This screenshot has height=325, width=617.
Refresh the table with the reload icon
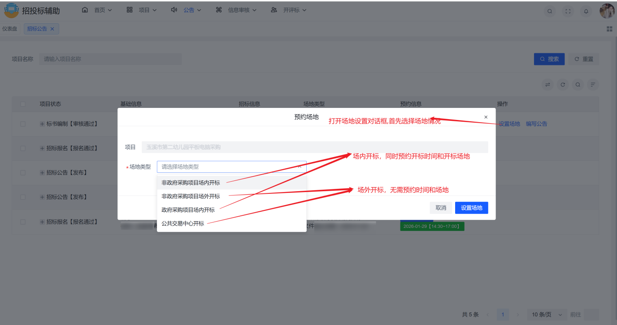pyautogui.click(x=563, y=84)
